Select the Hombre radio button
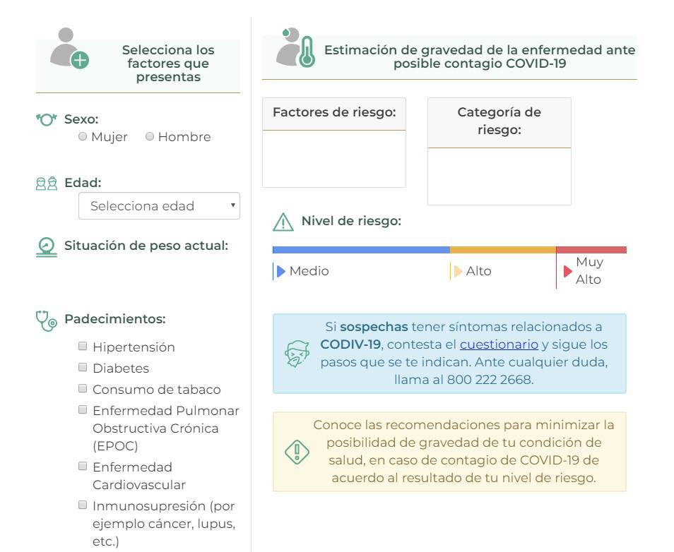This screenshot has height=552, width=674. tap(151, 137)
